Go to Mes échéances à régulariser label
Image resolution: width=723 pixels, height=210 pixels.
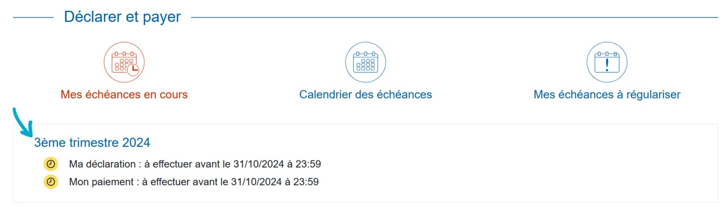[607, 95]
